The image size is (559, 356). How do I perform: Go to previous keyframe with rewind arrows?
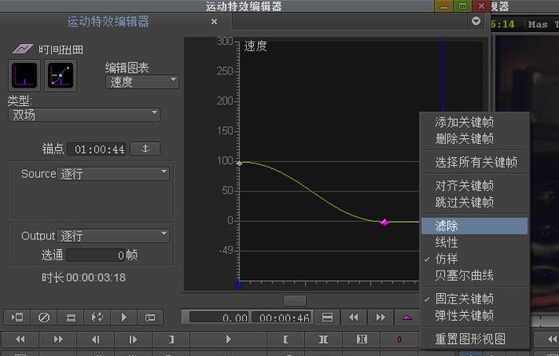(354, 317)
